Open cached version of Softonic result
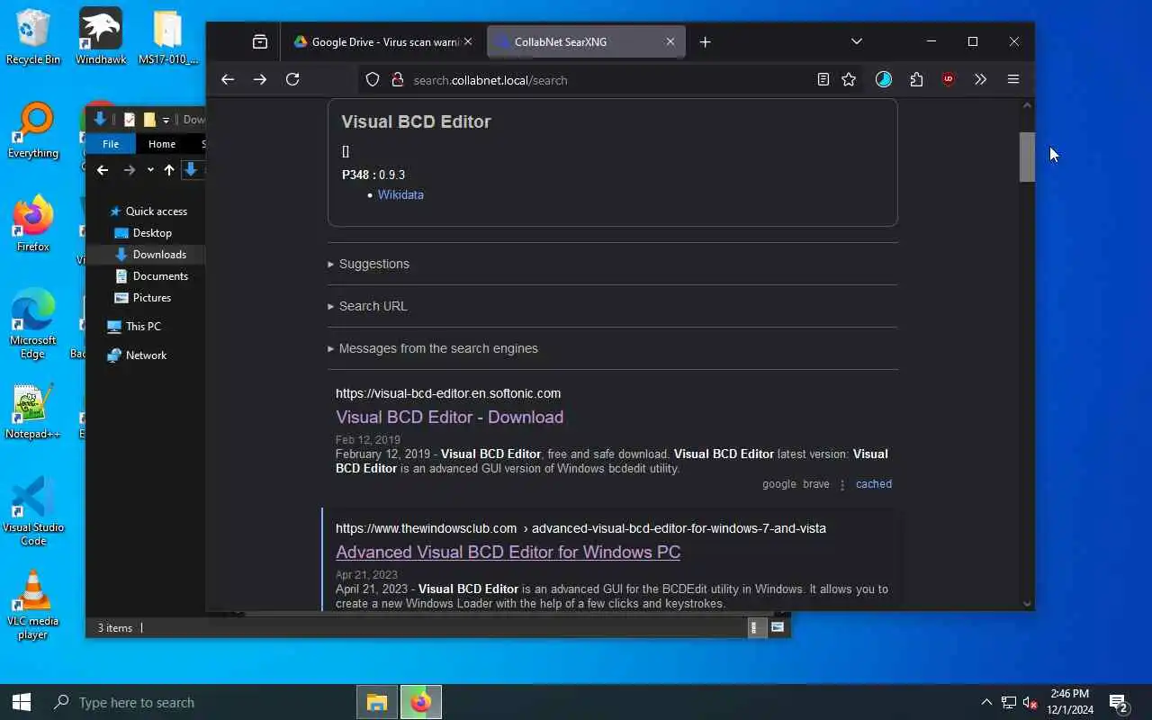 874,483
